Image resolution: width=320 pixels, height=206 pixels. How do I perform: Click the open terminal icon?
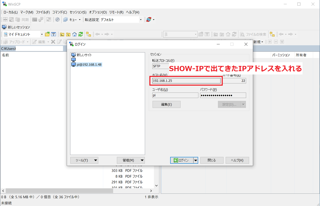pos(35,20)
